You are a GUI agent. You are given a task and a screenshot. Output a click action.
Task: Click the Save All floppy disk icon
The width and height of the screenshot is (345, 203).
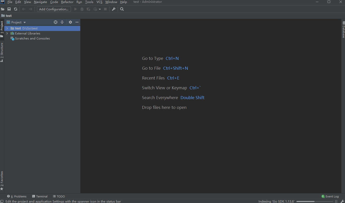coord(9,9)
